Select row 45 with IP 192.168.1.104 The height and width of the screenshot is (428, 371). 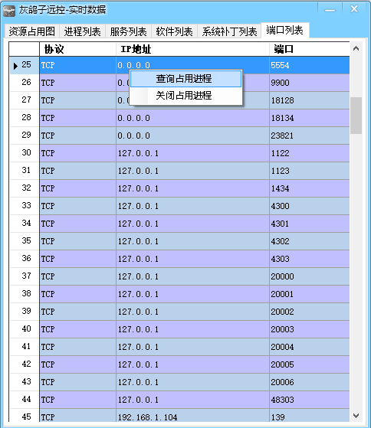pyautogui.click(x=179, y=417)
